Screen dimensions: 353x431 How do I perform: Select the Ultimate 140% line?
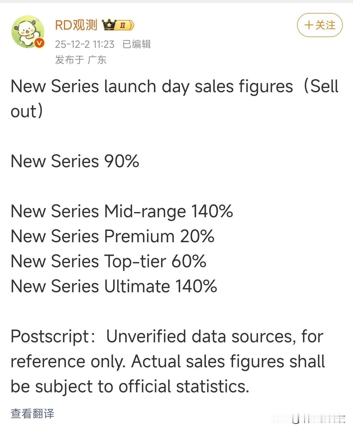[114, 286]
